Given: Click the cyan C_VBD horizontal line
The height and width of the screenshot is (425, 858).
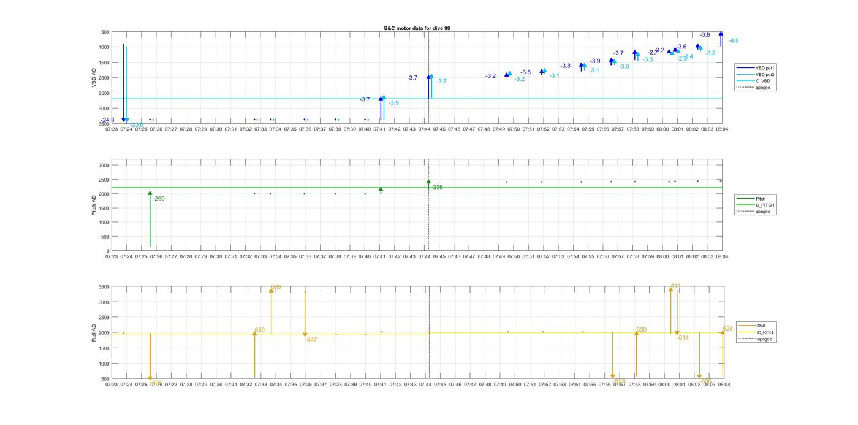Looking at the screenshot, I should pyautogui.click(x=417, y=98).
